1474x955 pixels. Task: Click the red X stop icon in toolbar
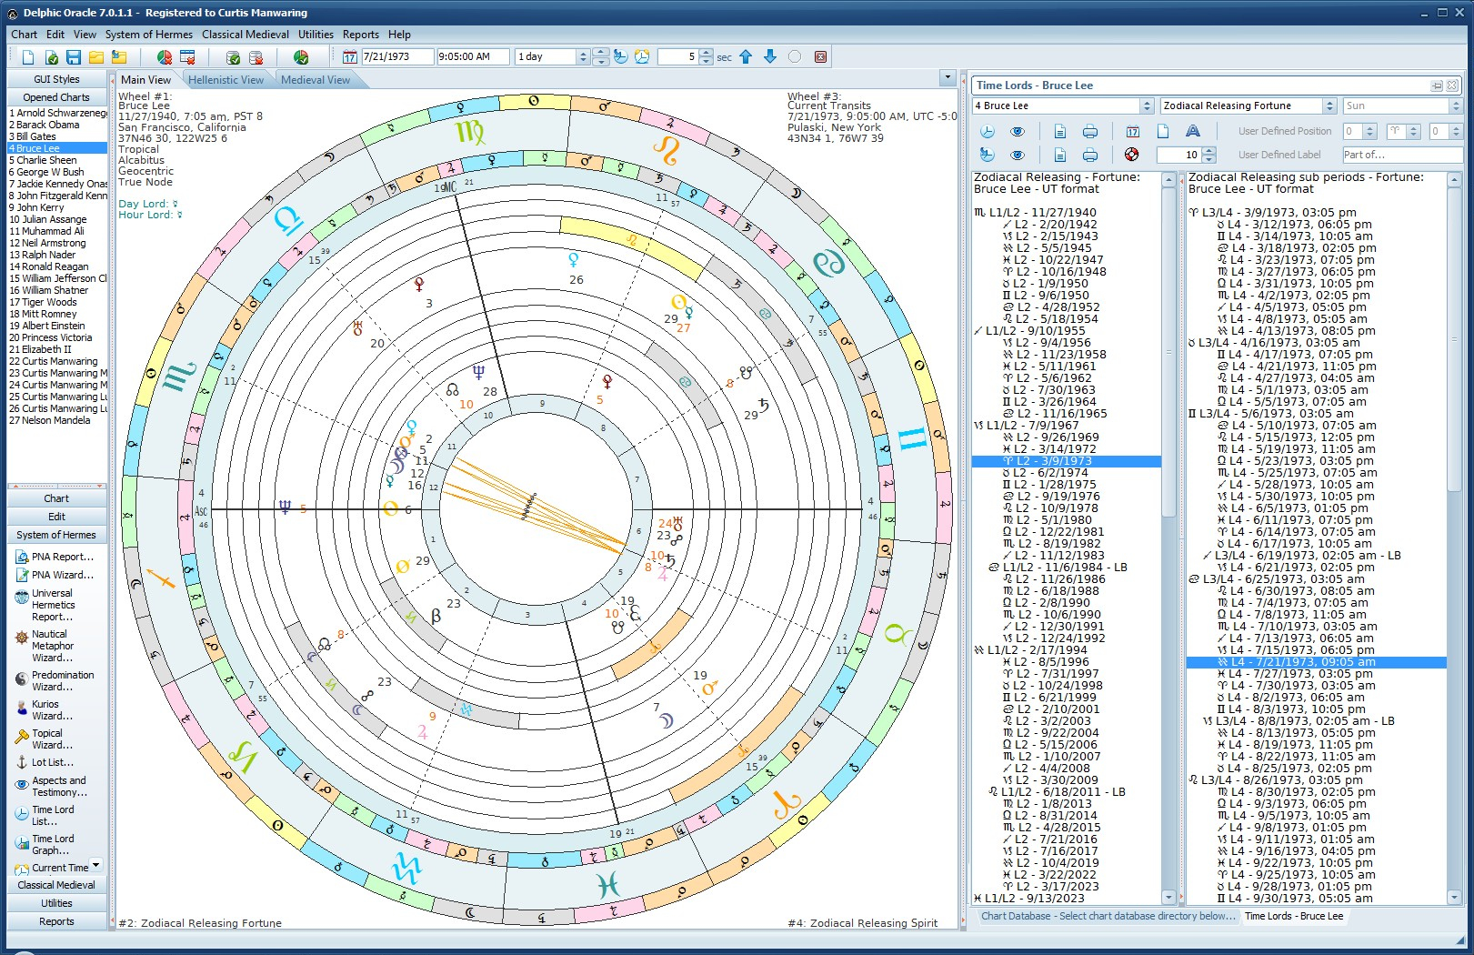click(x=820, y=56)
